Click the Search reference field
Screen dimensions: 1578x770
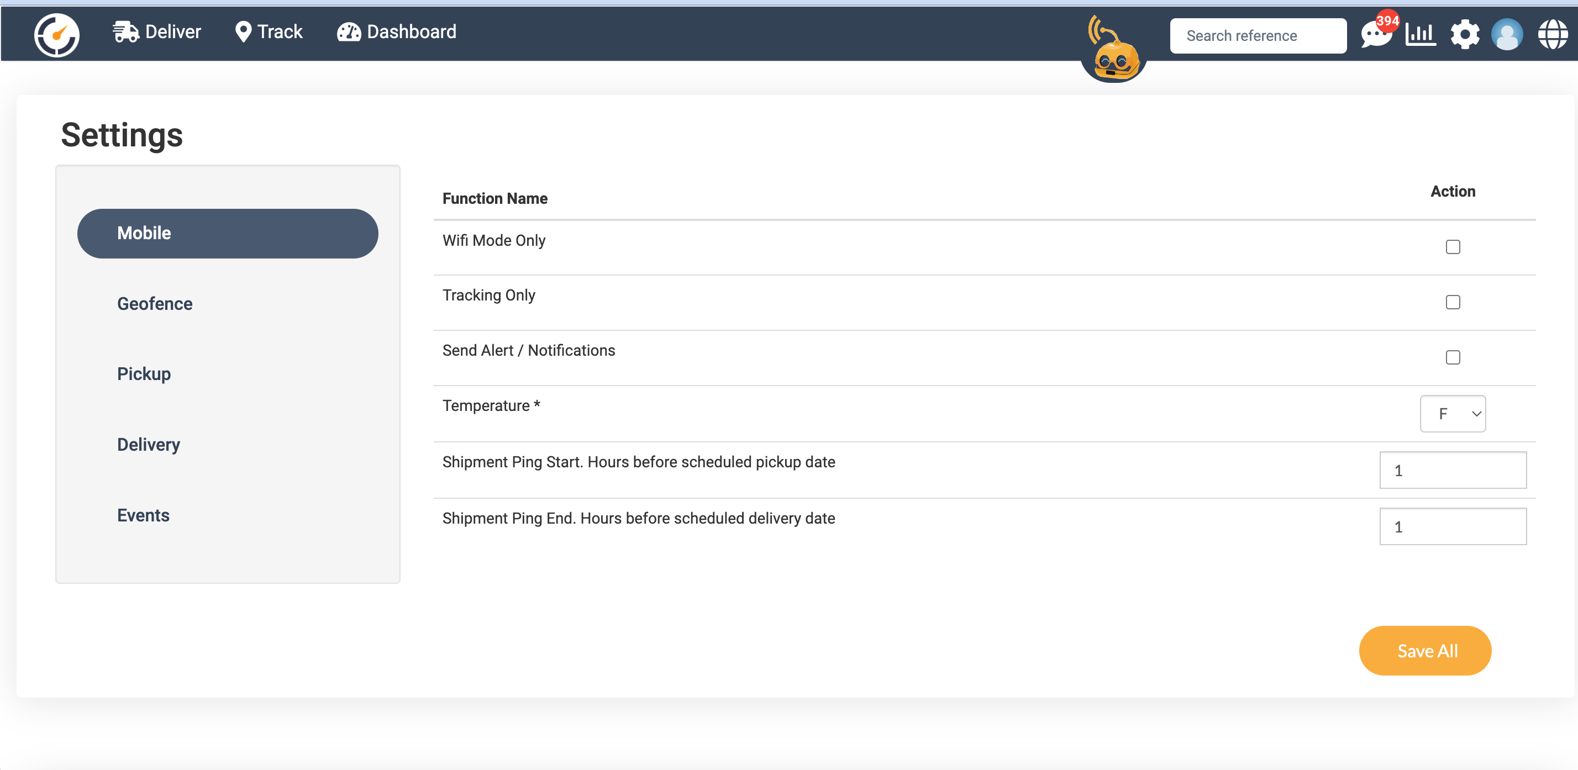(1258, 35)
